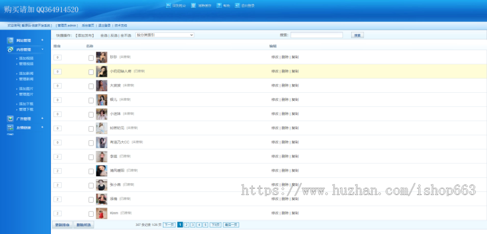
Task: Collapse the 内容管理 sidebar section
Action: [x=42, y=50]
